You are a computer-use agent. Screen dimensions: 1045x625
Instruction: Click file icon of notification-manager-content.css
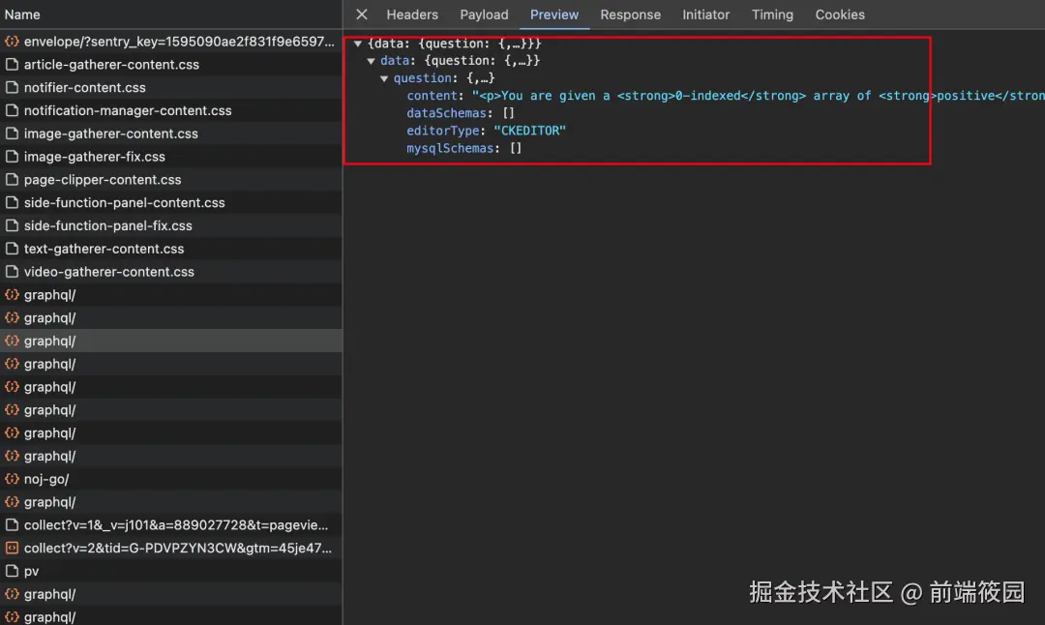click(x=12, y=110)
